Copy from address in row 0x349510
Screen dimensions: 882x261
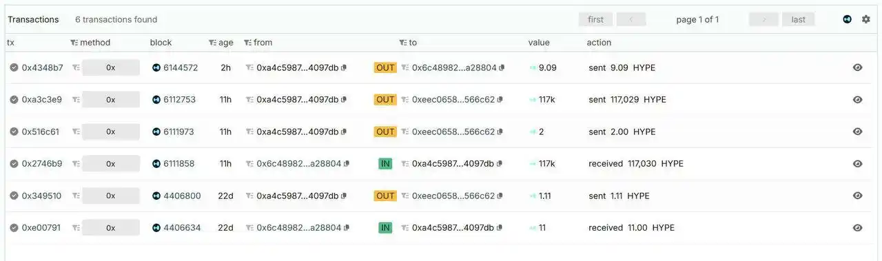(344, 196)
